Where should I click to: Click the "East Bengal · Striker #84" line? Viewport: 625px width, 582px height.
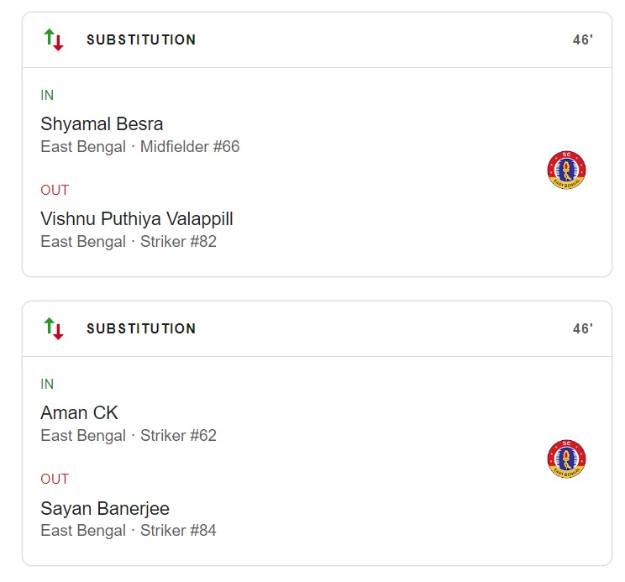(x=129, y=531)
